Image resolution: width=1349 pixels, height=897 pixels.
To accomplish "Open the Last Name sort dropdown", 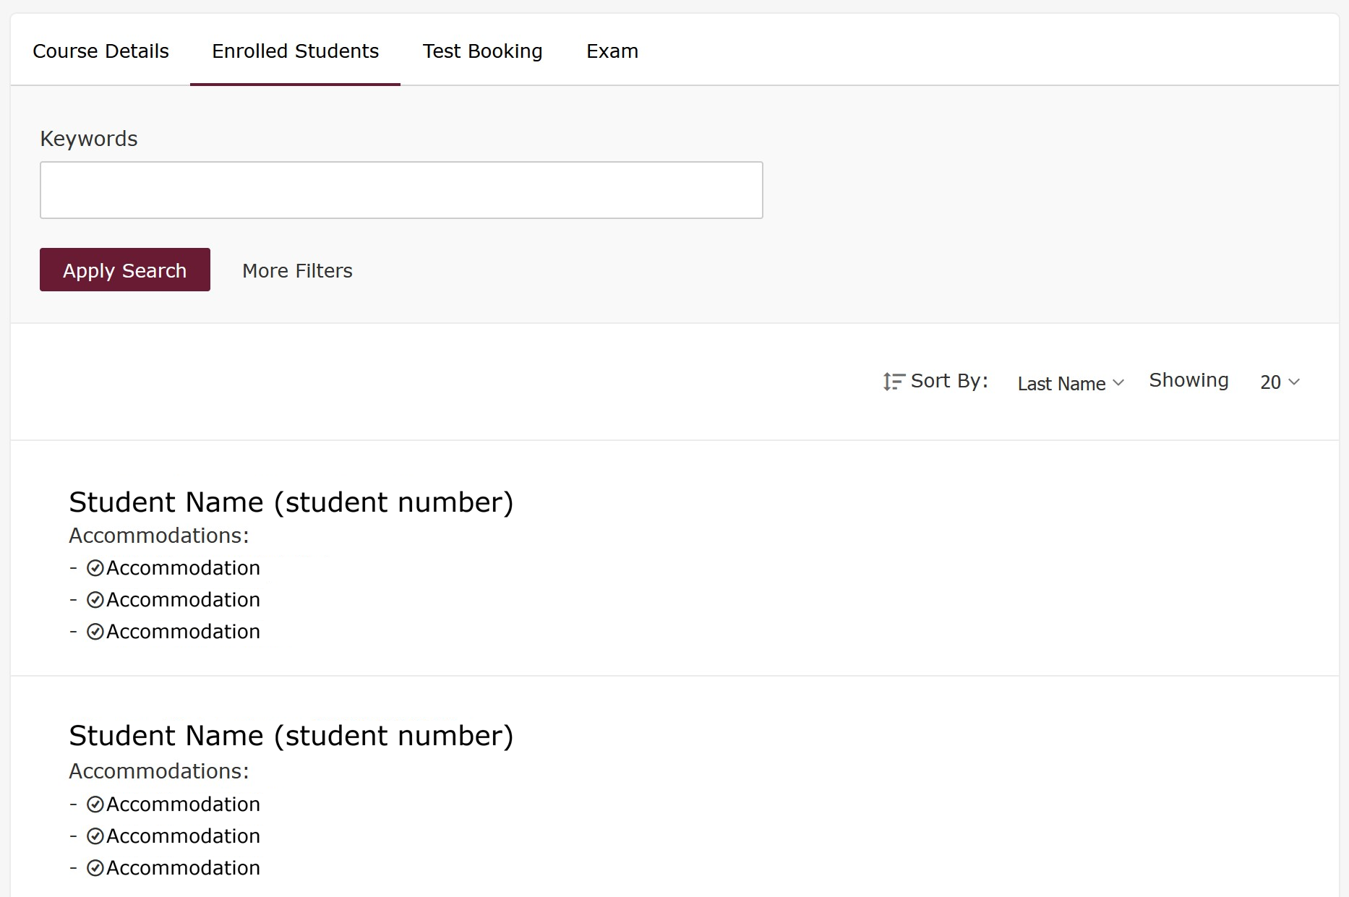I will pos(1069,383).
